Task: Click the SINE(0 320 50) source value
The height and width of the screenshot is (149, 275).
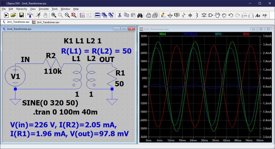Action: coord(50,103)
